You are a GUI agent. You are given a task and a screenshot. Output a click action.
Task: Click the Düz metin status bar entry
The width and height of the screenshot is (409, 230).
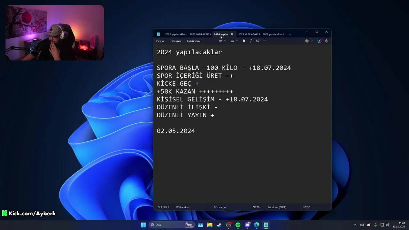point(220,207)
